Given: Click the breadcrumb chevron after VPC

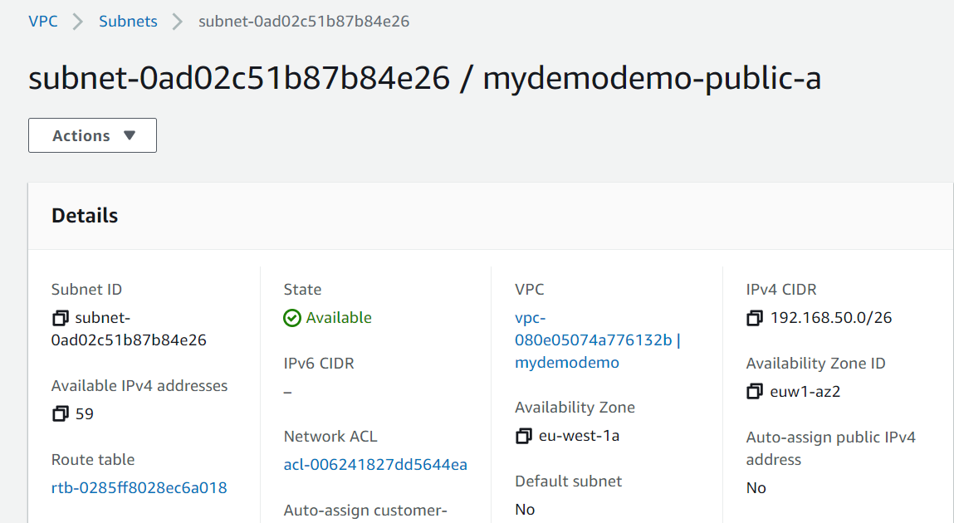Looking at the screenshot, I should (x=79, y=22).
